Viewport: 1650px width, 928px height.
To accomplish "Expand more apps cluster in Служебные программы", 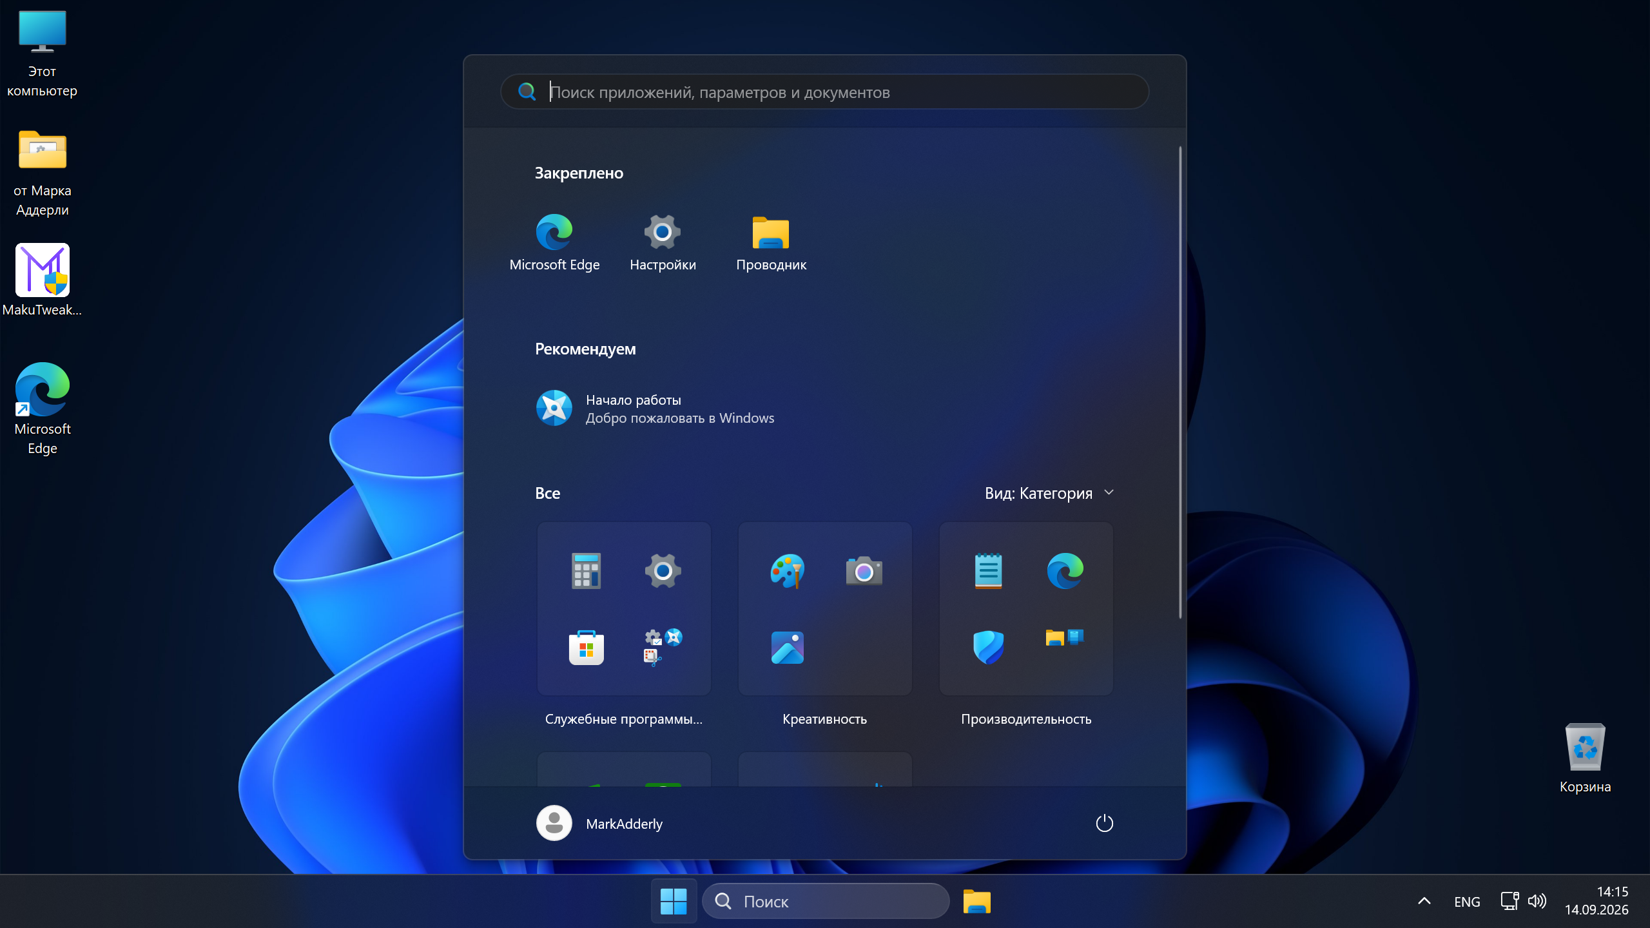I will pos(663,648).
